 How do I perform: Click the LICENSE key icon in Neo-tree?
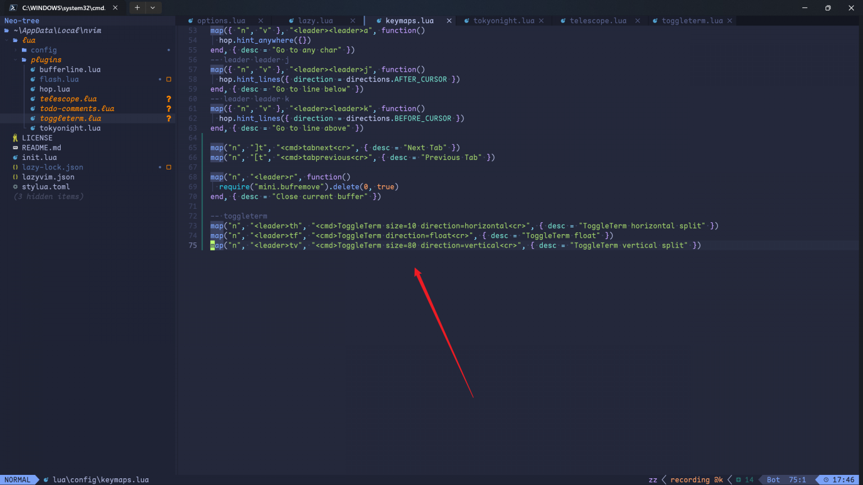point(15,138)
